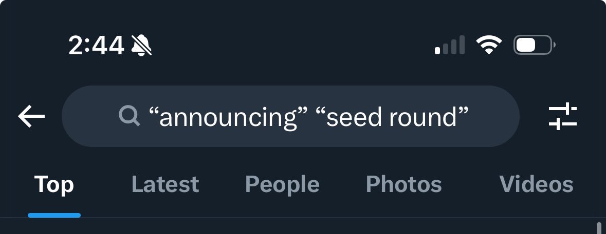606x234 pixels.
Task: Open the People tab
Action: (x=282, y=184)
